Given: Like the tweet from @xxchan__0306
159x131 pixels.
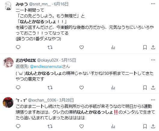Looking at the screenshot, I should click(x=81, y=126).
